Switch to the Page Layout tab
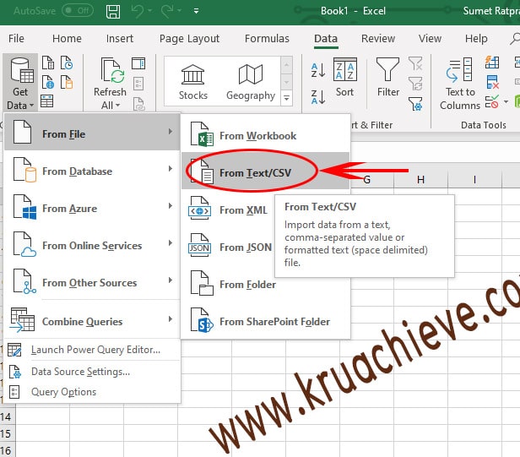The width and height of the screenshot is (520, 457). [x=189, y=39]
